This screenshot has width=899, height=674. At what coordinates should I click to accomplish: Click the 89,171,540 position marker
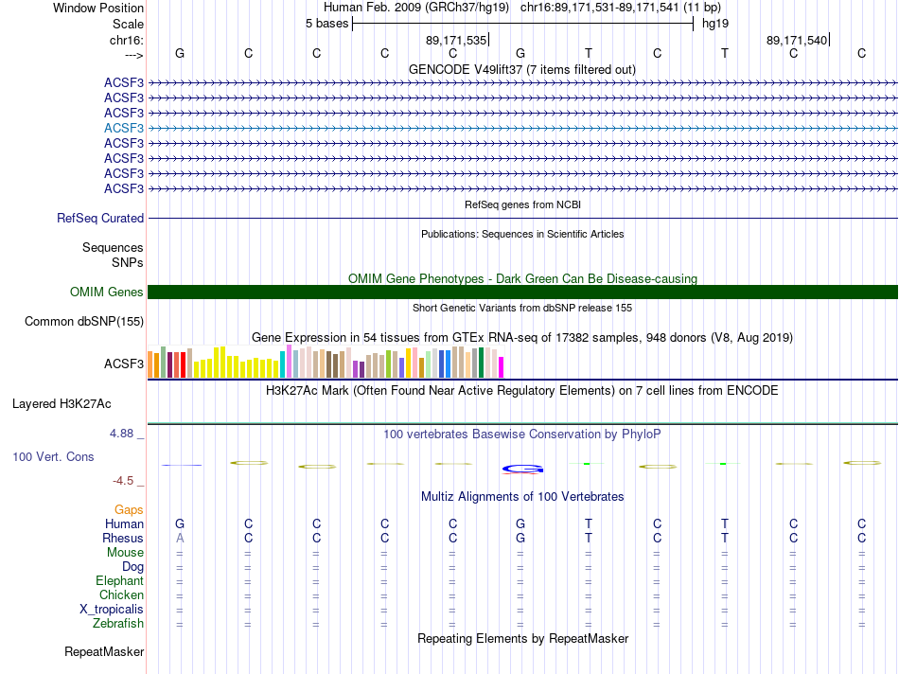[798, 40]
